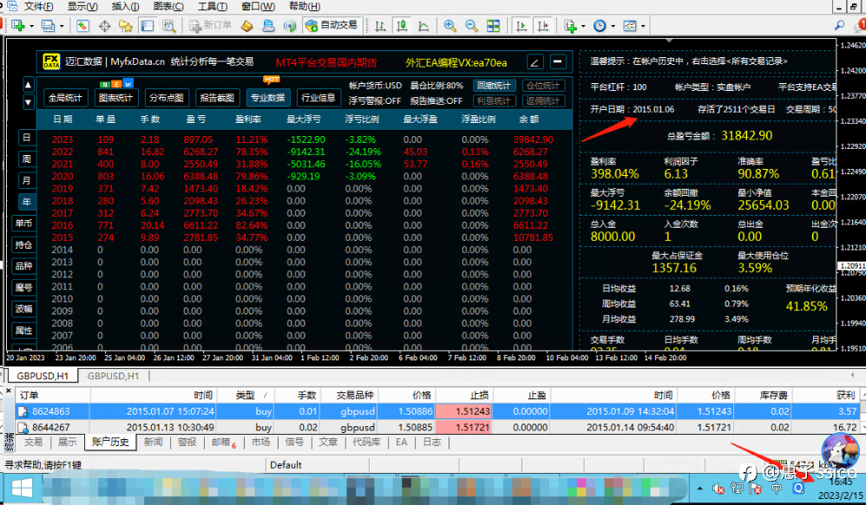
Task: Switch chart to candlestick mode
Action: click(402, 25)
